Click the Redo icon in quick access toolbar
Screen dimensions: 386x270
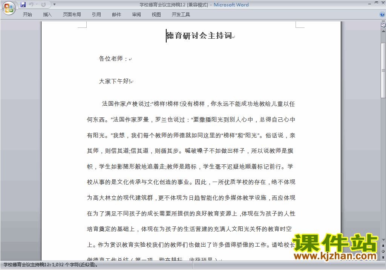click(x=44, y=5)
